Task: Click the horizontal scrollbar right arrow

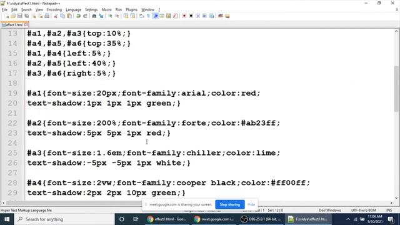Action: pyautogui.click(x=391, y=202)
